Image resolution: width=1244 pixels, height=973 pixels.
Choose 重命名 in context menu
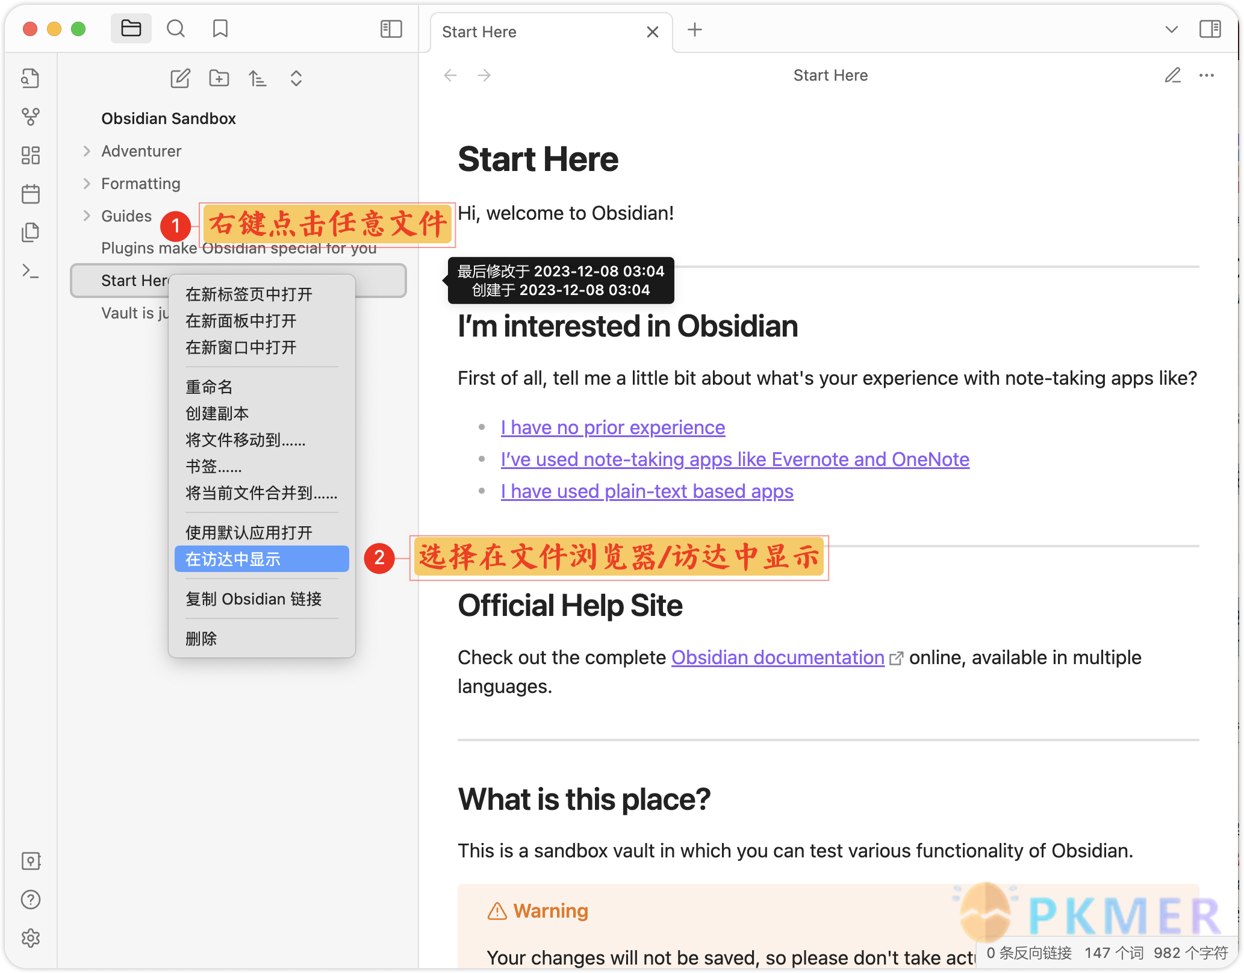(x=261, y=387)
